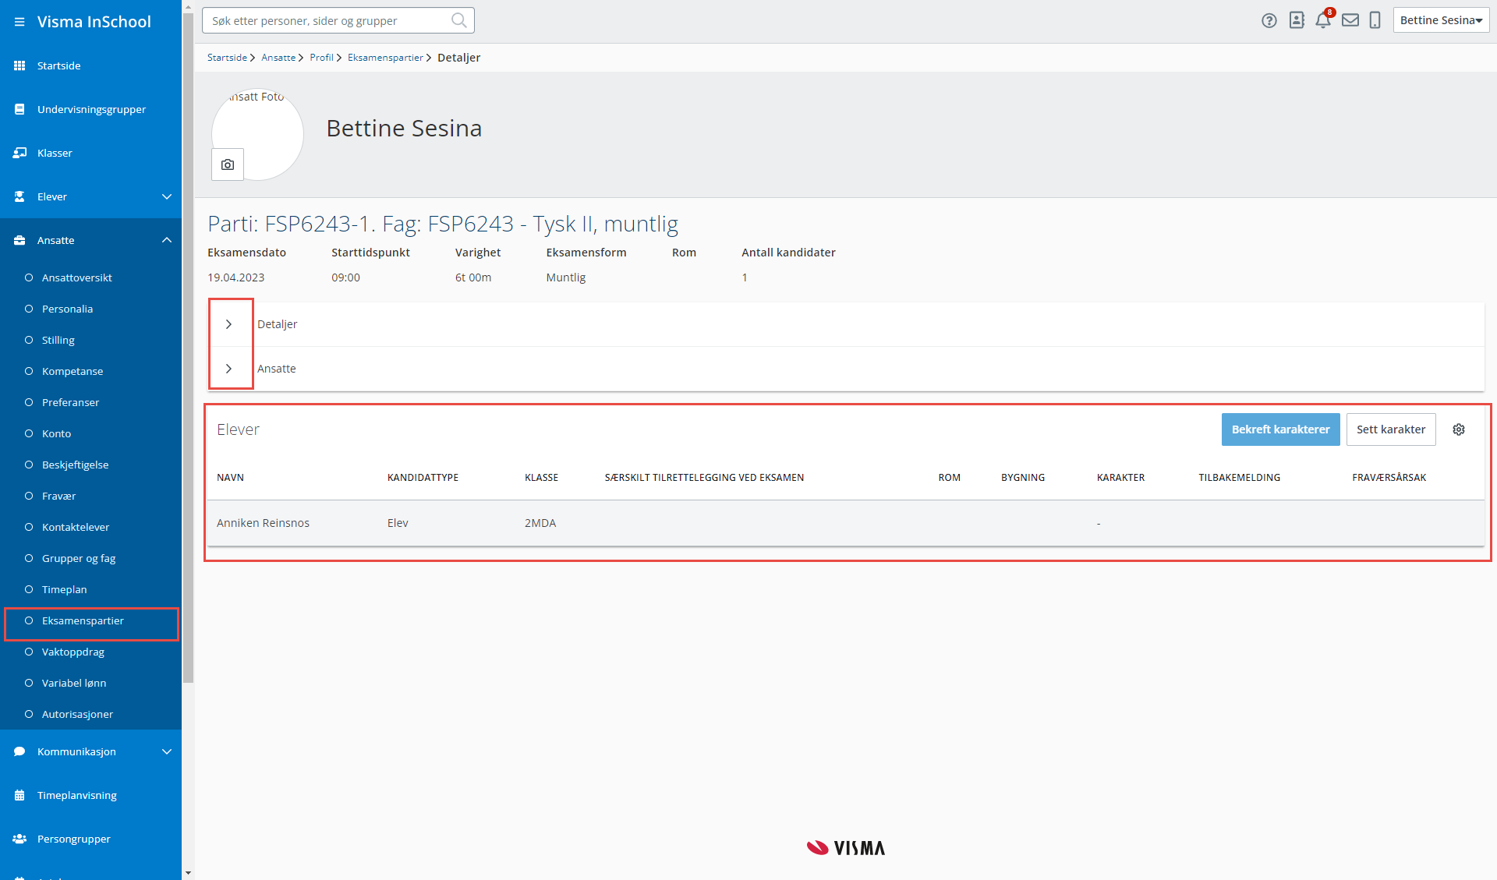Toggle the hamburger menu icon
Screen dimensions: 1497x880
click(19, 22)
